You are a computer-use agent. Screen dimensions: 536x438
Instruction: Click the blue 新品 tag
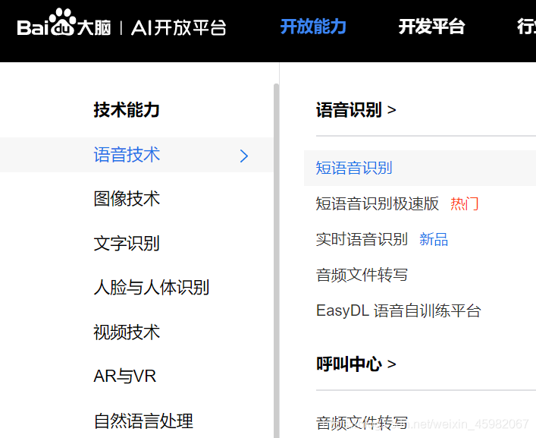point(434,240)
